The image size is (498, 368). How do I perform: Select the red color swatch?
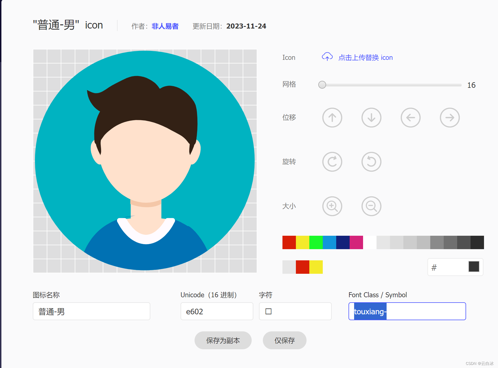pyautogui.click(x=289, y=242)
